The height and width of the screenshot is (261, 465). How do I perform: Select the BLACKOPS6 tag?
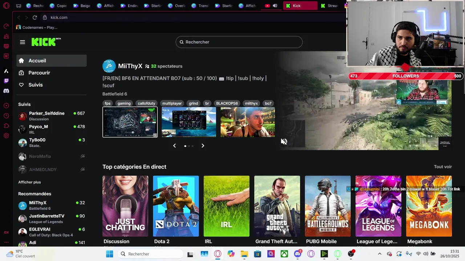[x=227, y=103]
